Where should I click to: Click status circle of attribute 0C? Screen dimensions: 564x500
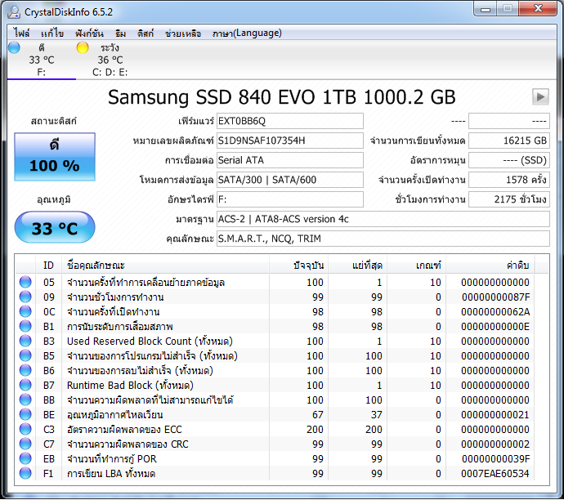[25, 311]
